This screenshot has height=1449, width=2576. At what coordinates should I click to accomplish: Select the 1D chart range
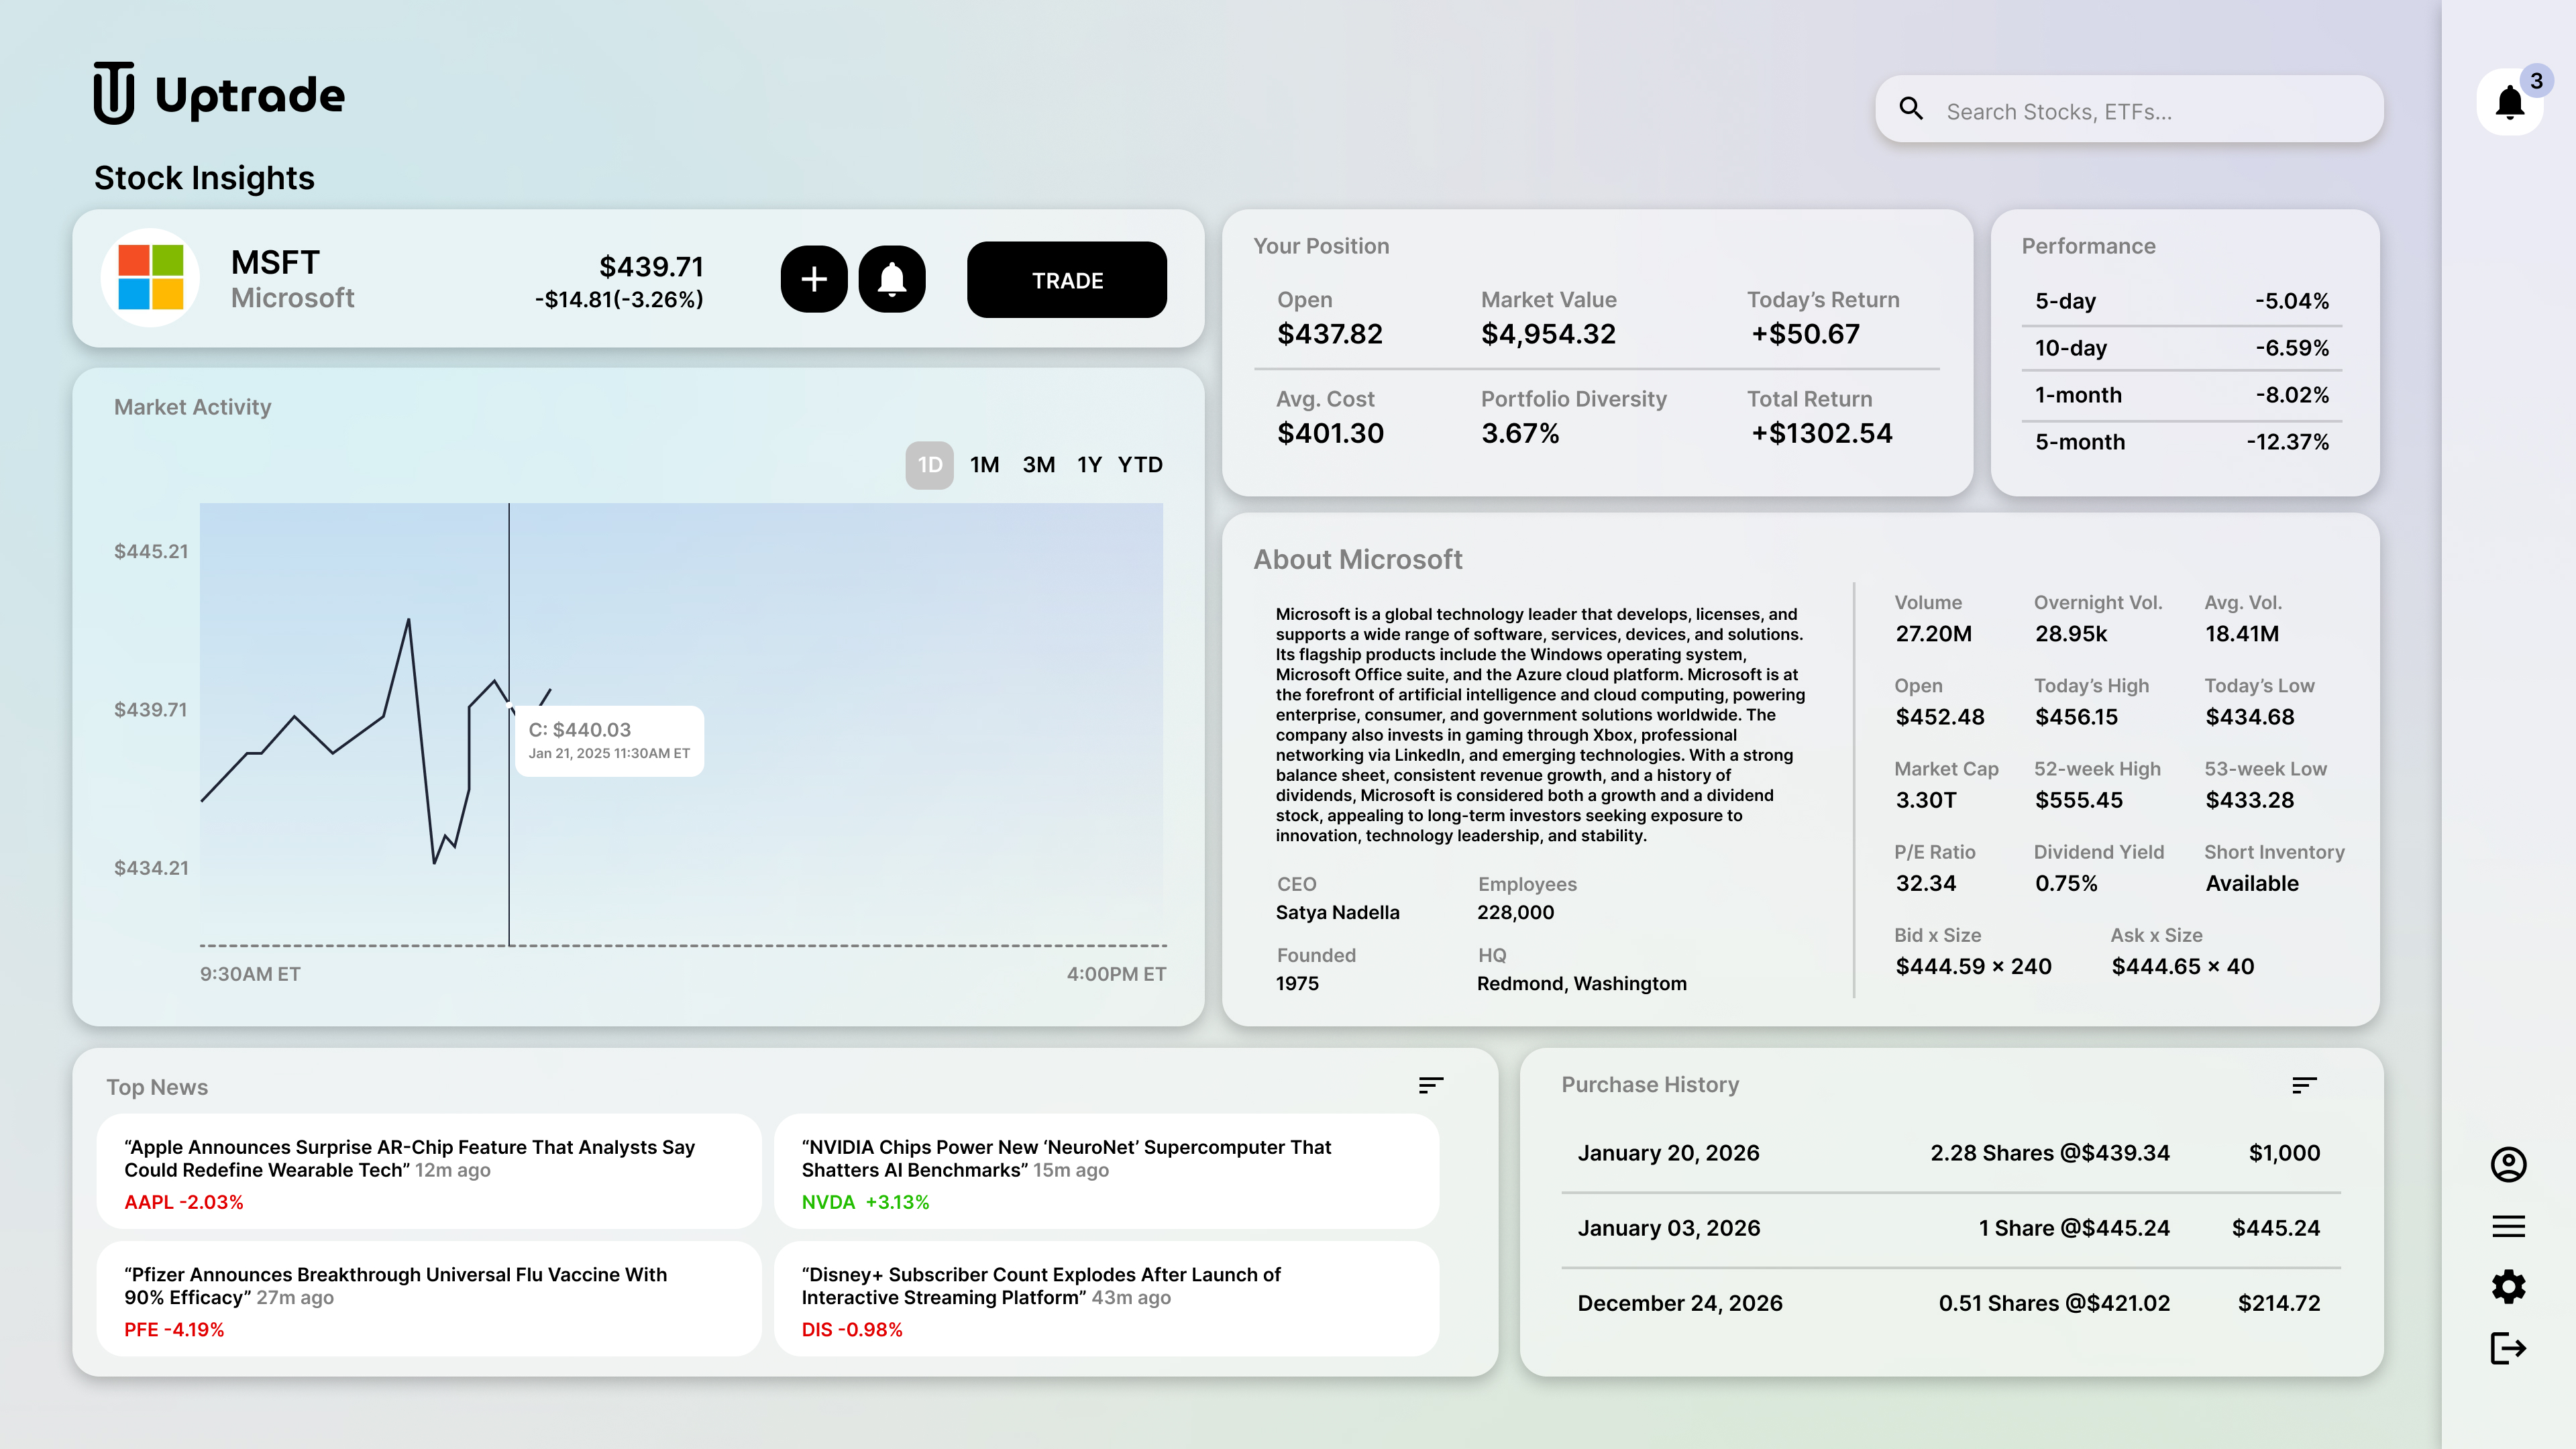pyautogui.click(x=930, y=465)
